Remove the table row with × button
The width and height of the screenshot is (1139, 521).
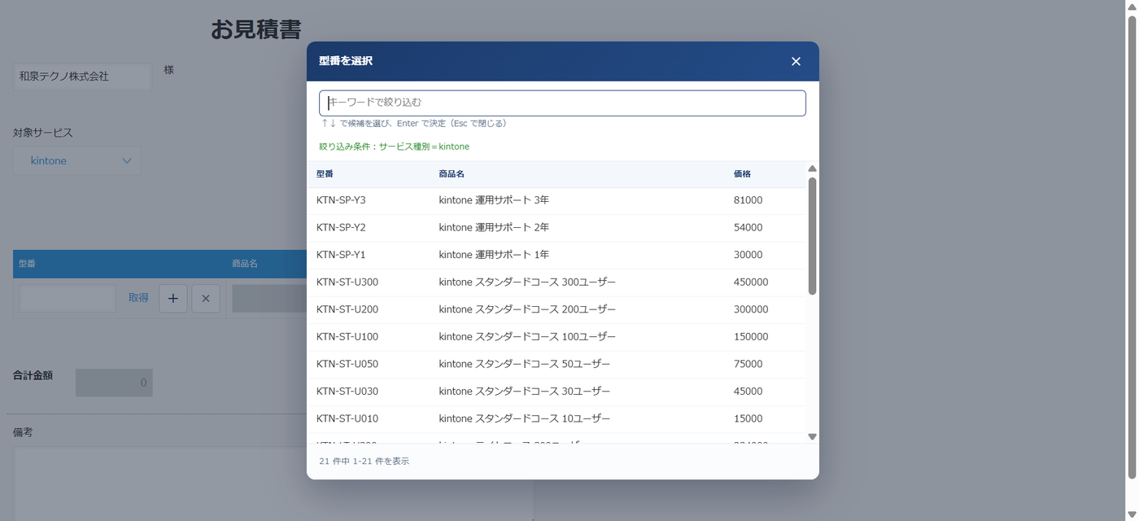(206, 299)
